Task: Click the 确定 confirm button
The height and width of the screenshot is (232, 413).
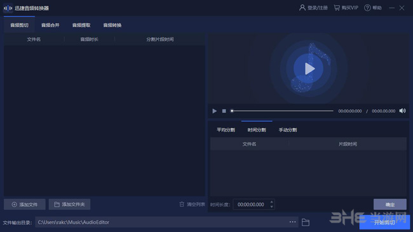Action: 390,204
